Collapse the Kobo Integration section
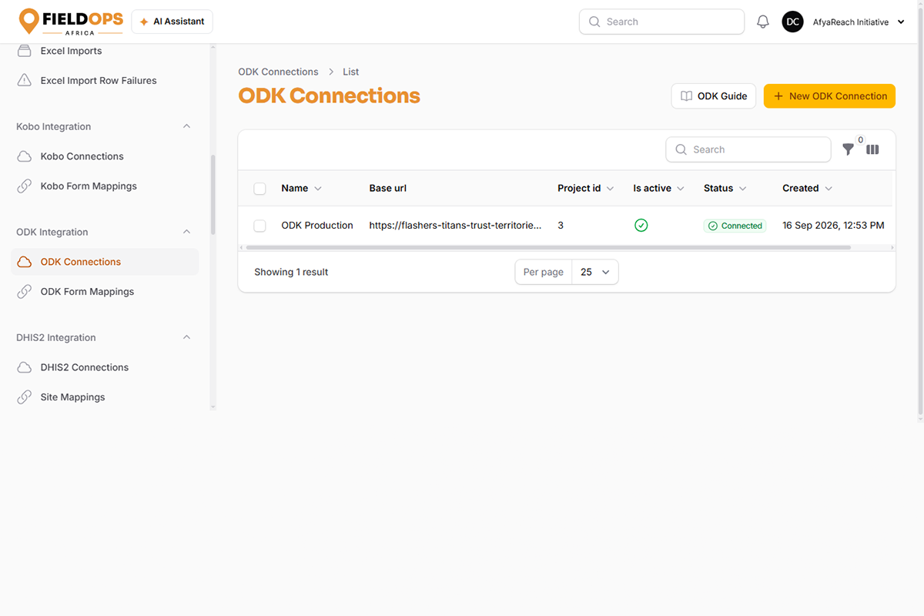This screenshot has height=616, width=924. (x=186, y=126)
